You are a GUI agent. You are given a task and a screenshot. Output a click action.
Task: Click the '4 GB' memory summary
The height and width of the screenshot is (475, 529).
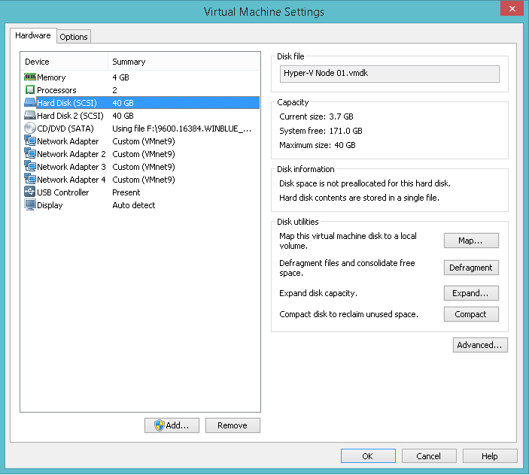coord(121,77)
